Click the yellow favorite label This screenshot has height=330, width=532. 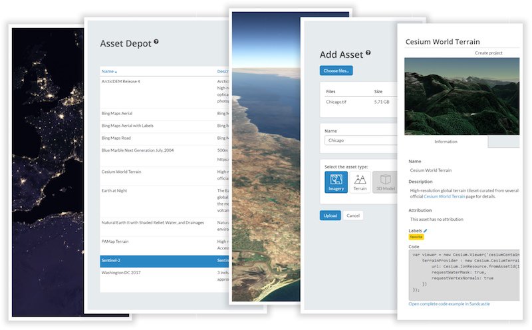pos(416,237)
